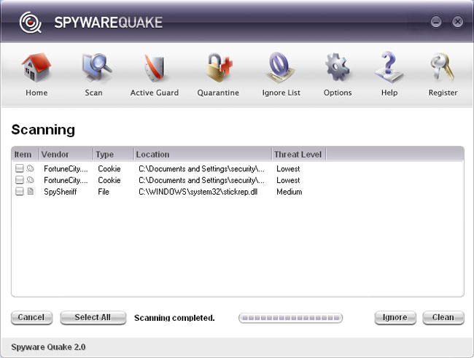
Task: Check the SpySheriff file checkbox
Action: point(20,191)
